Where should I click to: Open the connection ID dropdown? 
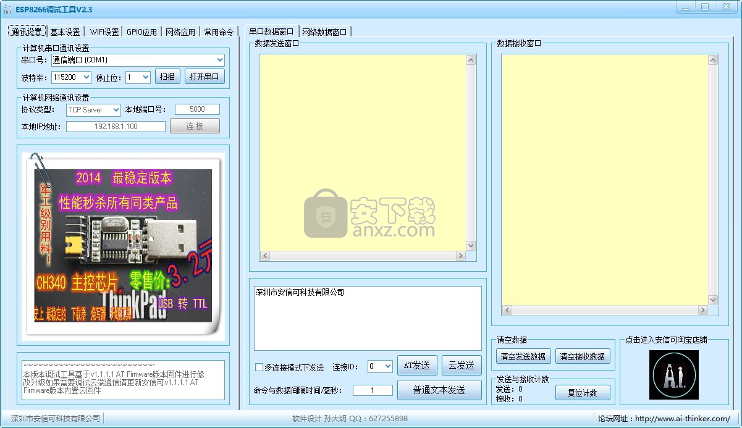[388, 366]
